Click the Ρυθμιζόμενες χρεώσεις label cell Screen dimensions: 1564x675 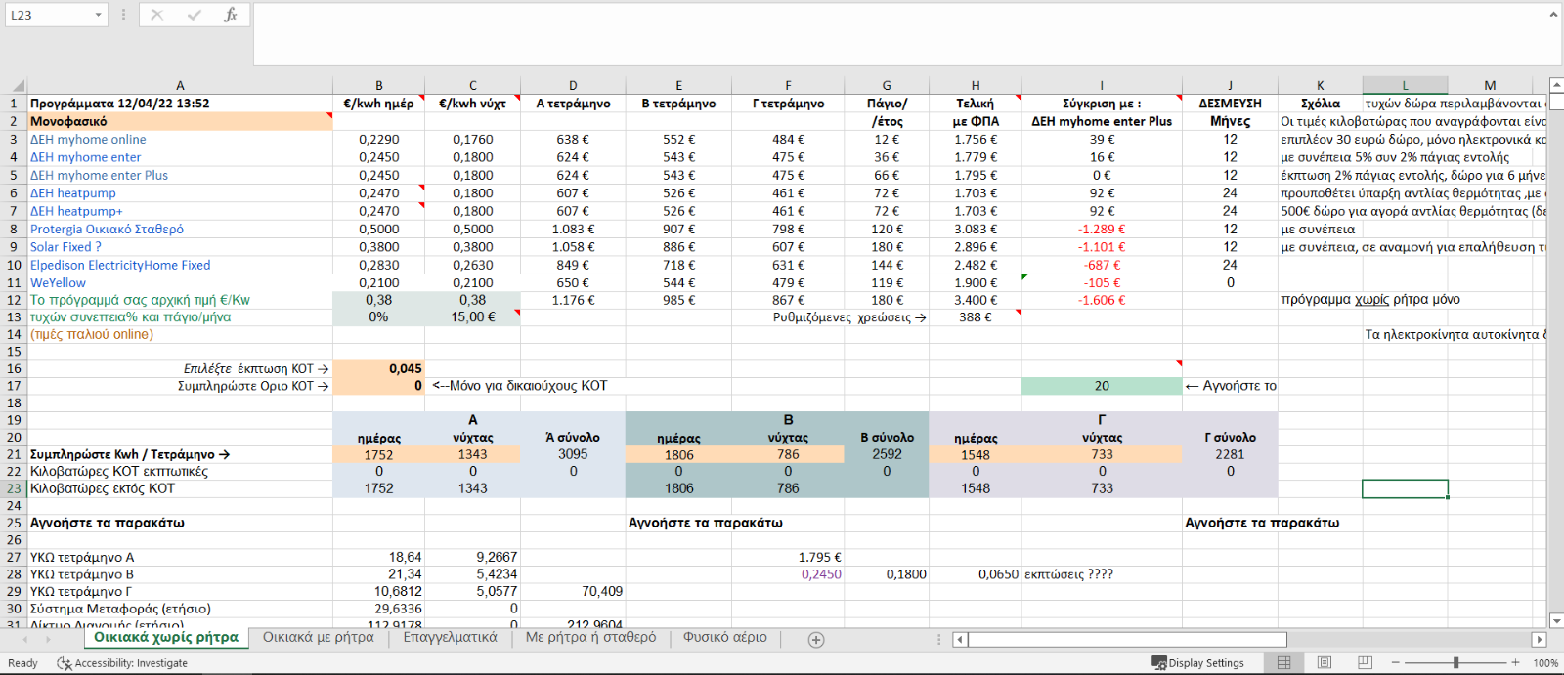[x=849, y=317]
